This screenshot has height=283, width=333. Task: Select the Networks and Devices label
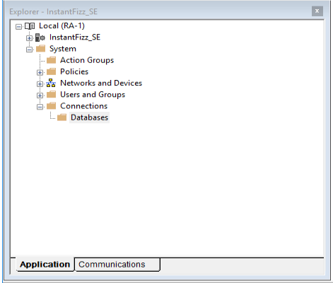101,83
